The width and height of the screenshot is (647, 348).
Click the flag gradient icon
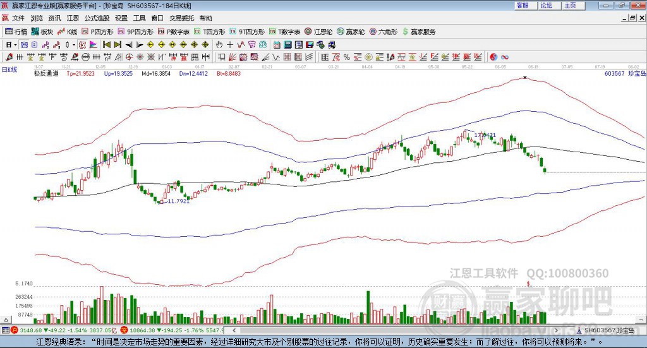click(94, 45)
